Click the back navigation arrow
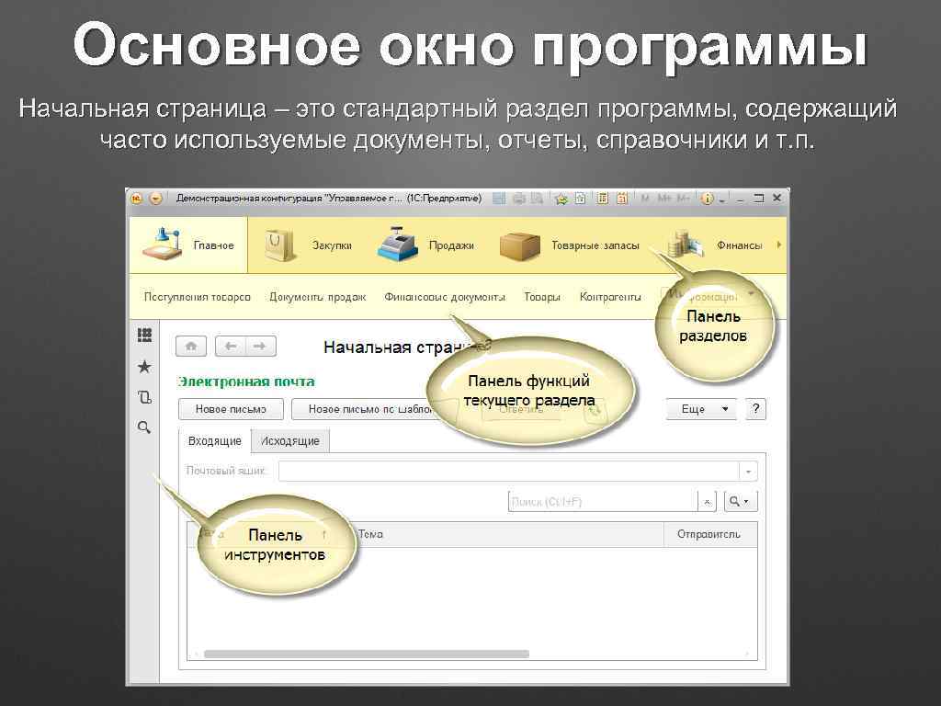The image size is (941, 706). coord(230,348)
